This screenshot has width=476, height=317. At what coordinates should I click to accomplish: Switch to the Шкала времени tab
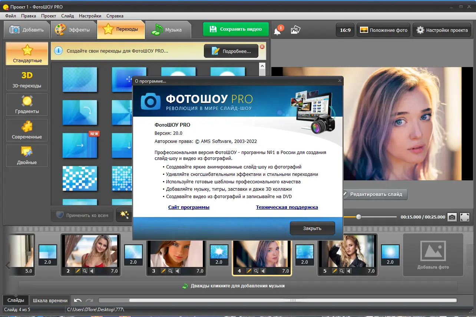50,300
